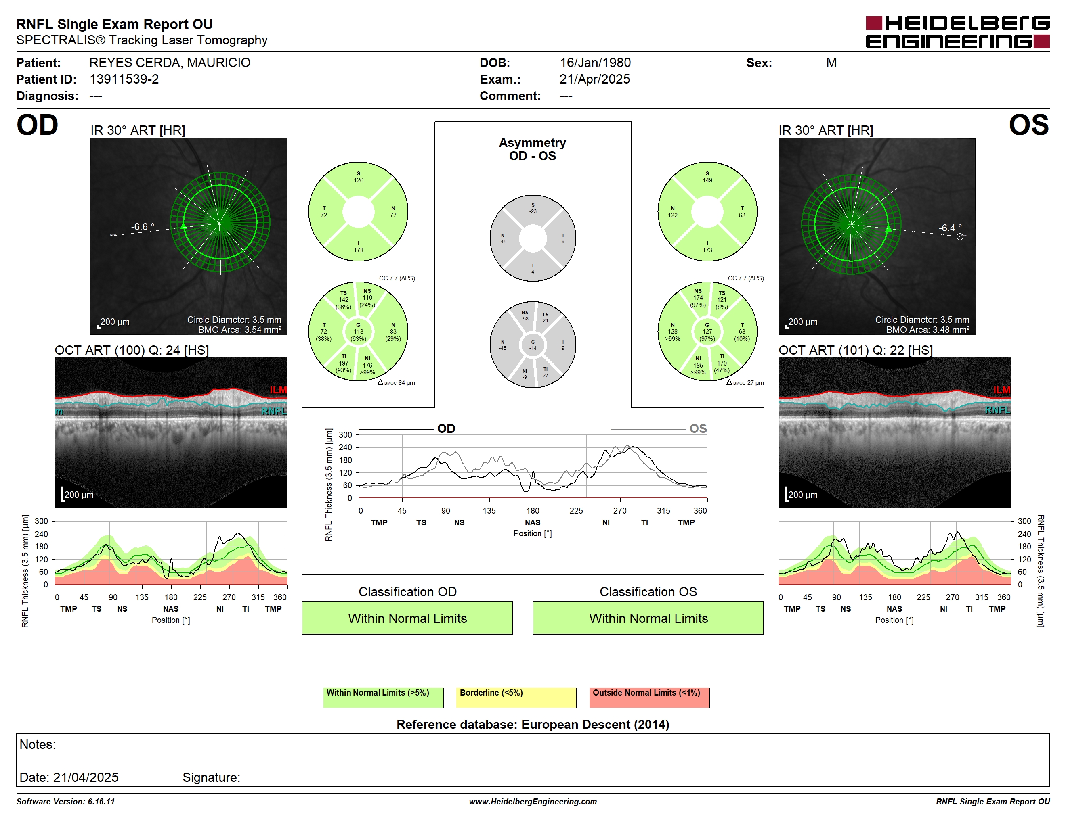Click the OCT ART (100) Q: 24 [HS] label
This screenshot has height=823, width=1066.
tap(132, 350)
